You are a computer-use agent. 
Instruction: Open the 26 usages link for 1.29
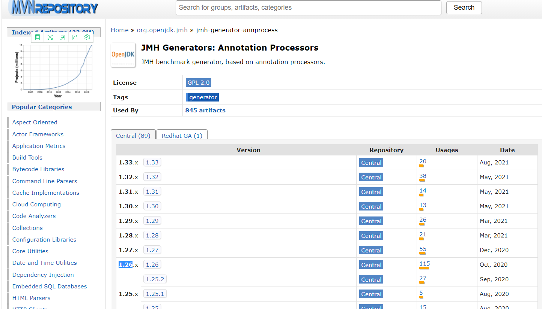[423, 220]
